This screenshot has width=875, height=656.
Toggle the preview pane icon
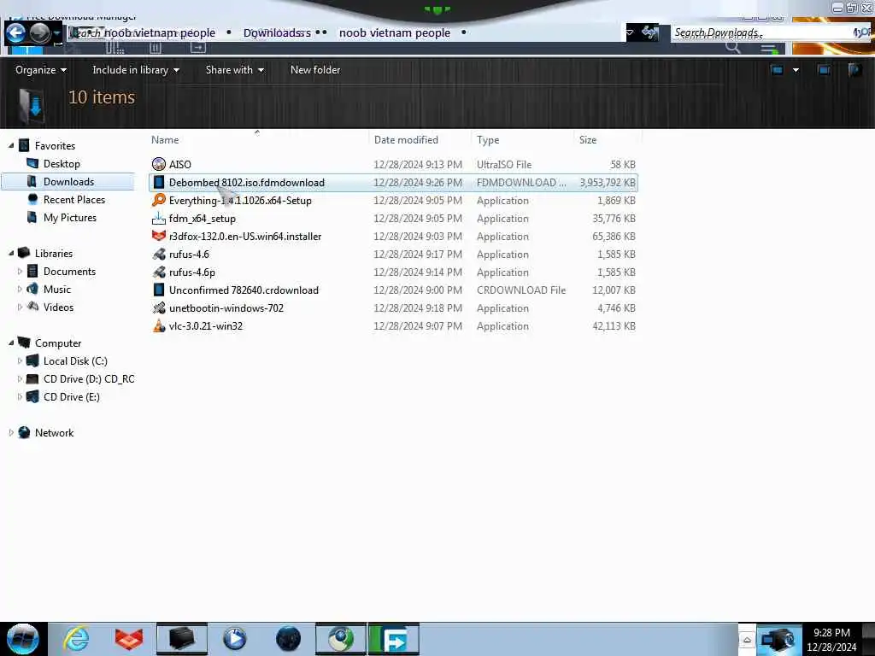pos(824,70)
